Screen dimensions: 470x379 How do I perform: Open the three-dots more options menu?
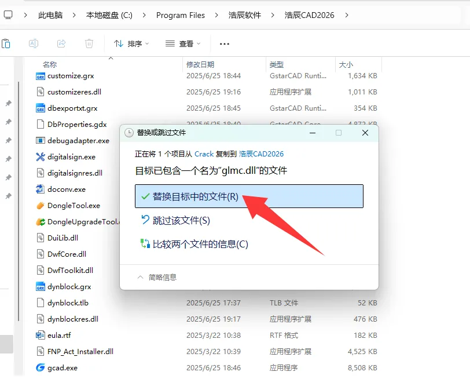coord(224,44)
